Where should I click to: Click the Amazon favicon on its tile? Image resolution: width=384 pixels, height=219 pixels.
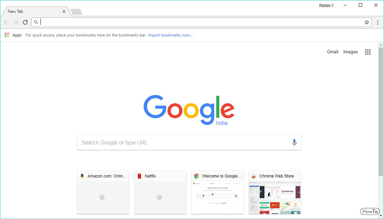pyautogui.click(x=82, y=176)
